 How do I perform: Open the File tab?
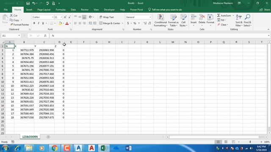pos(6,10)
